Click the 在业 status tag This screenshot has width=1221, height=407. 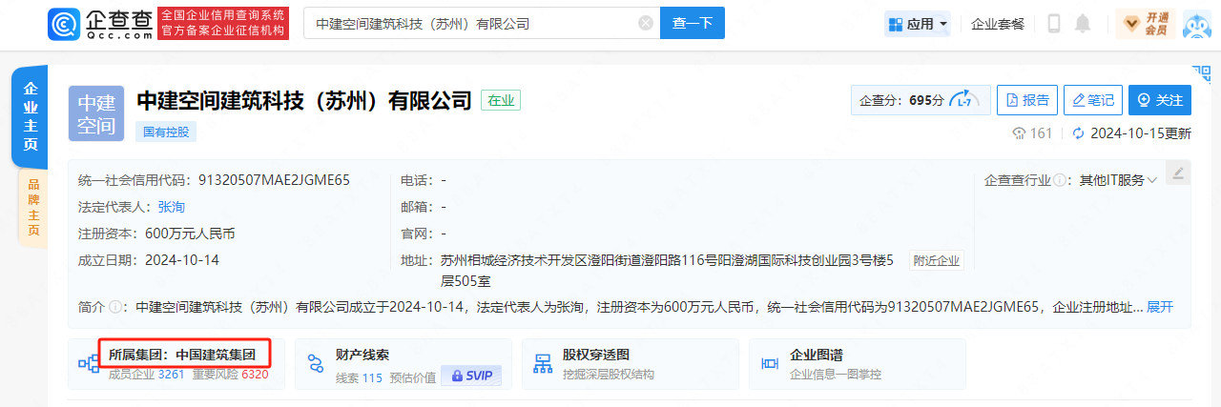click(501, 100)
